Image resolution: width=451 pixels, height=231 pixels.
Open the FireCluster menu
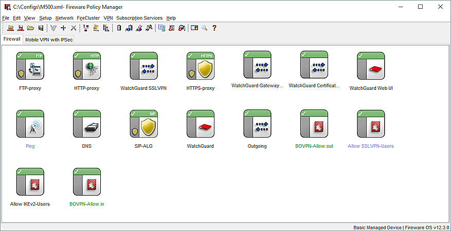tap(88, 18)
